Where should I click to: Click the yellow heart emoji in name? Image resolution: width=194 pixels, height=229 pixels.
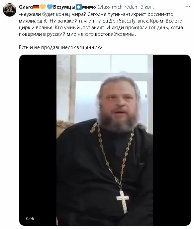[x=43, y=7]
